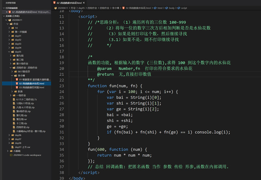
Task: Click braces icon of 20200611.code-workspace
Action: click(x=11, y=155)
